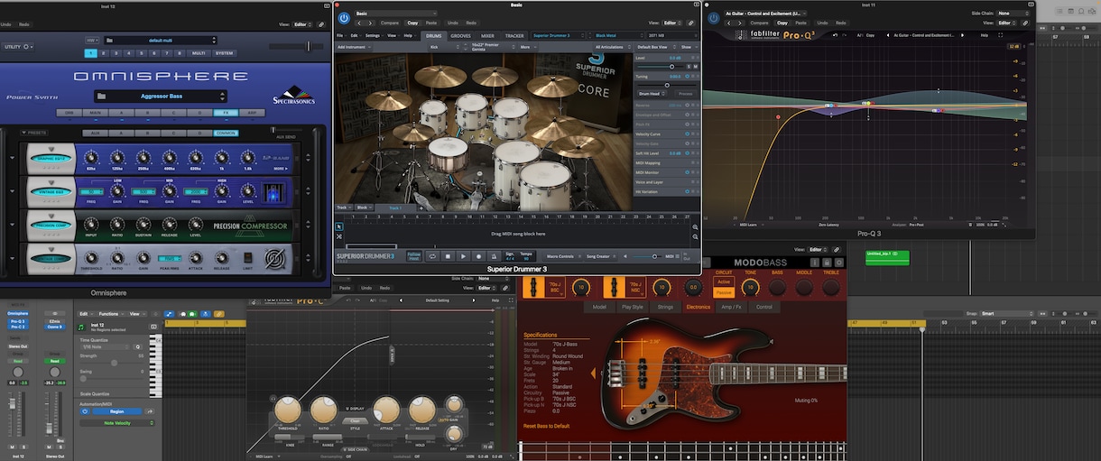
Task: Open the GROOVES tab in Superior Drummer
Action: (460, 36)
